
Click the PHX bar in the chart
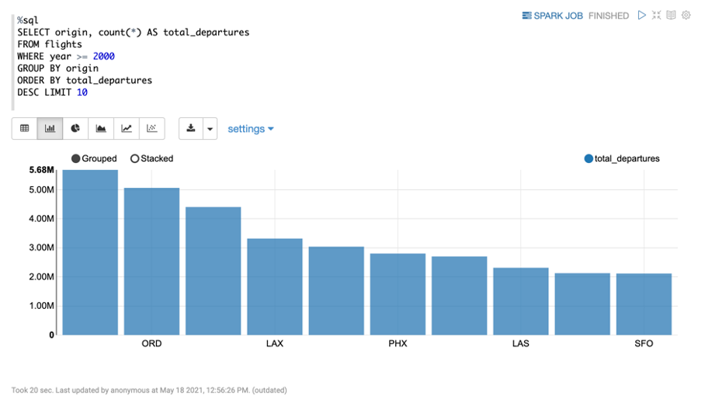[x=398, y=294]
